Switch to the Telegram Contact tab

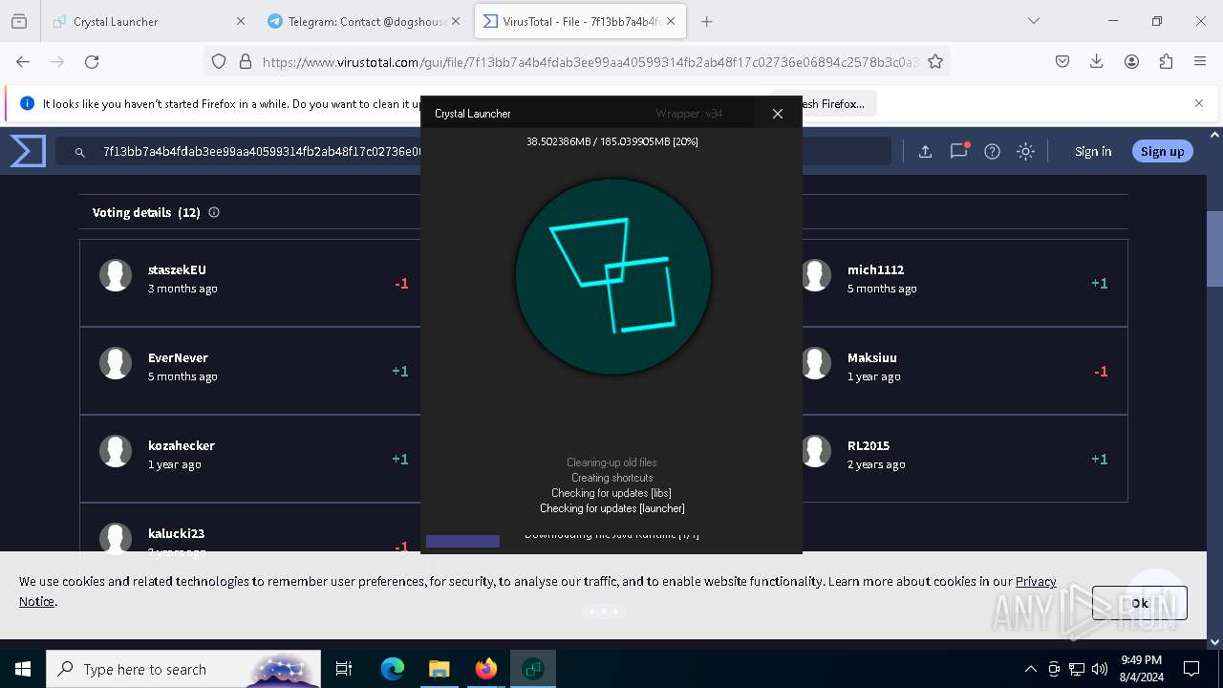click(364, 21)
